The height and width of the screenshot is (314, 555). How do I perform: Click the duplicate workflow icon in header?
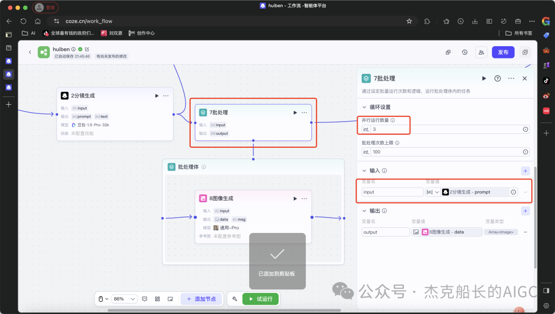point(448,52)
